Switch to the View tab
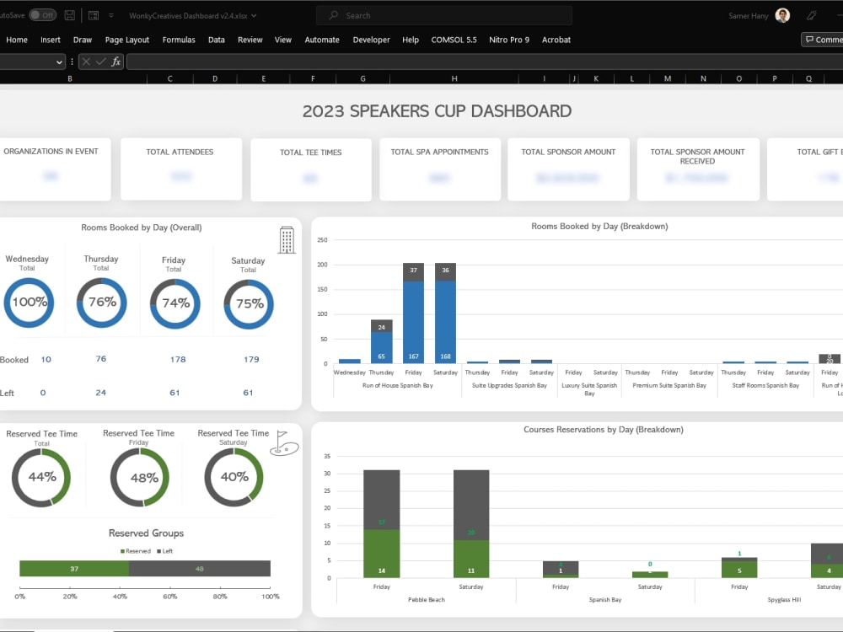843x632 pixels. point(282,40)
